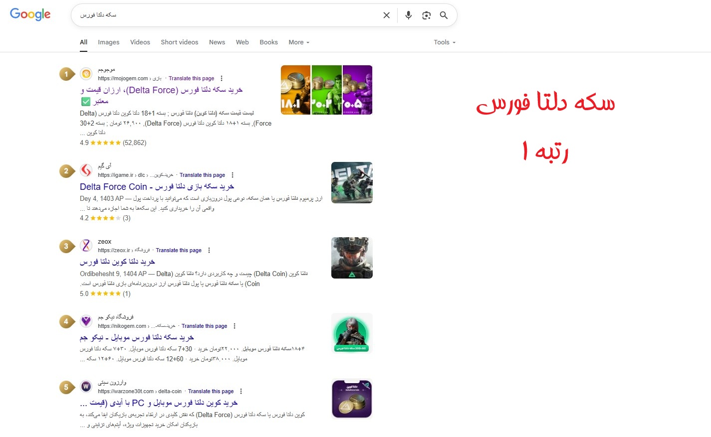Open Google Lens image search icon
The height and width of the screenshot is (437, 711).
pyautogui.click(x=426, y=15)
